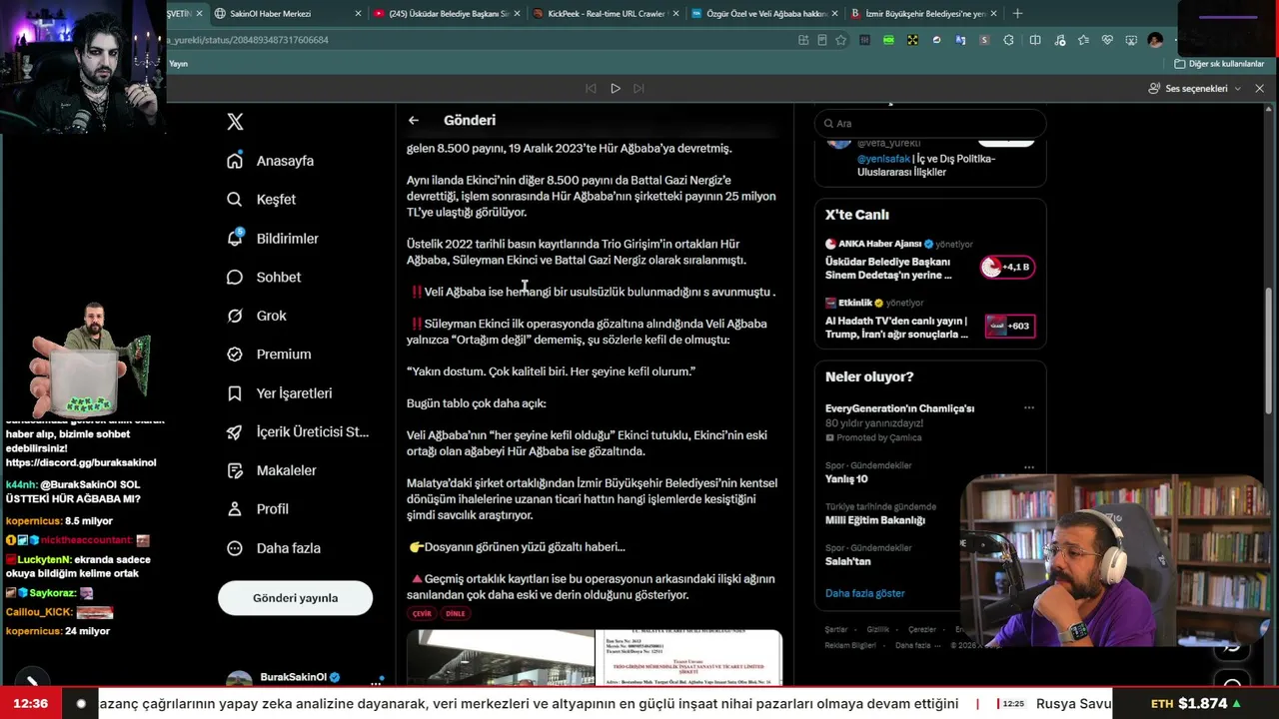Close the SakinOl Haber Merkezi tab
This screenshot has height=719, width=1279.
358,14
